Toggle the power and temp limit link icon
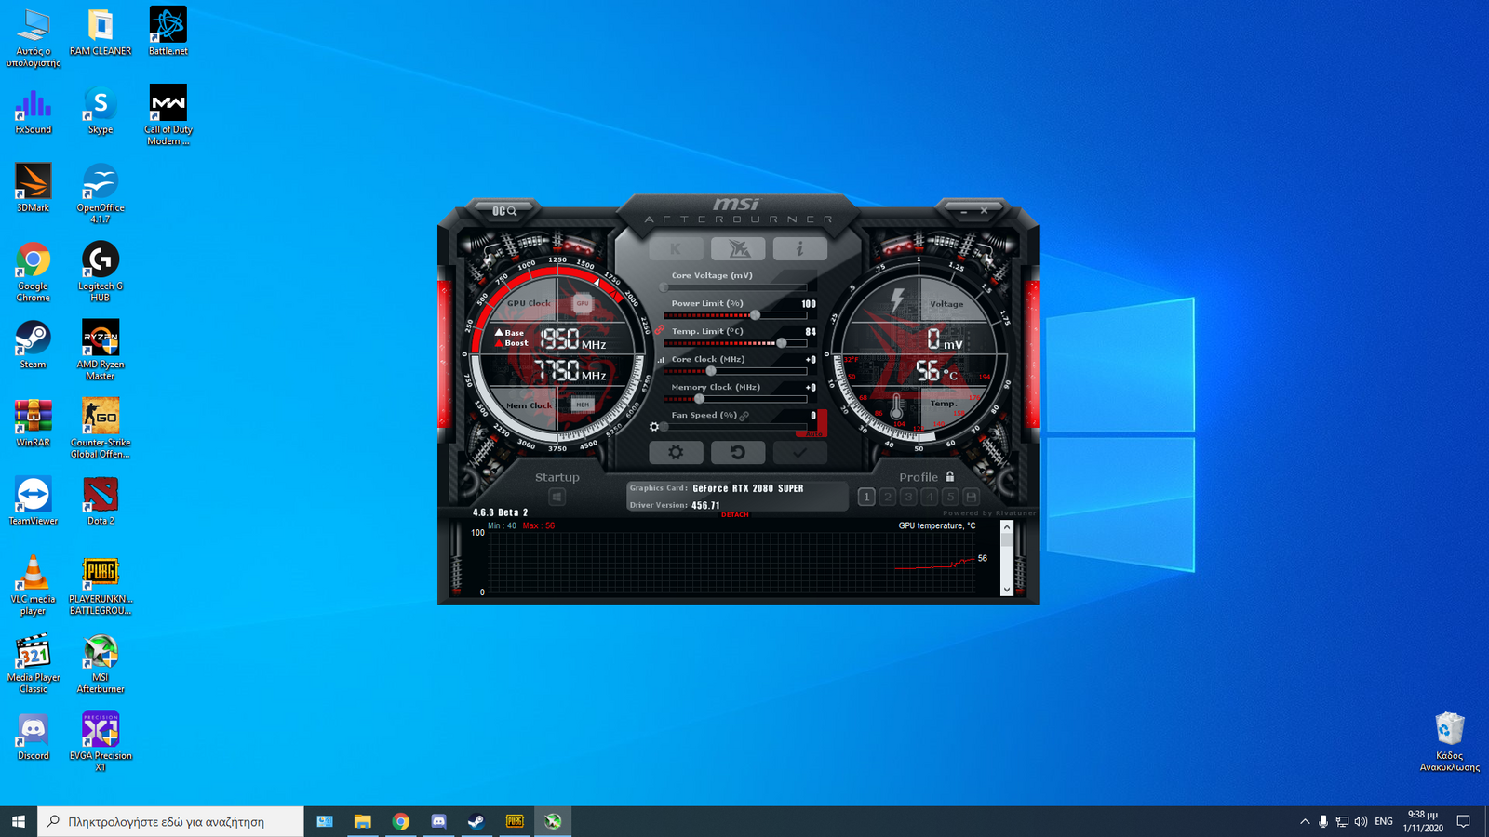This screenshot has height=837, width=1489. click(659, 329)
